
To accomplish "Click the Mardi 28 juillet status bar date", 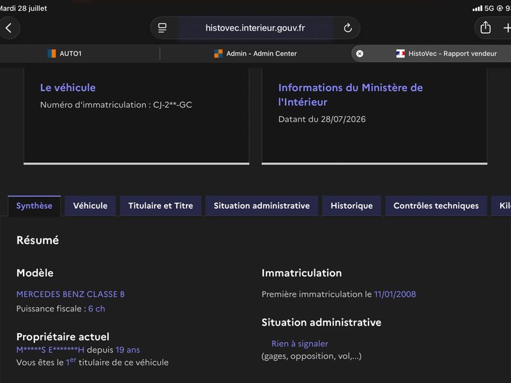I will click(23, 8).
